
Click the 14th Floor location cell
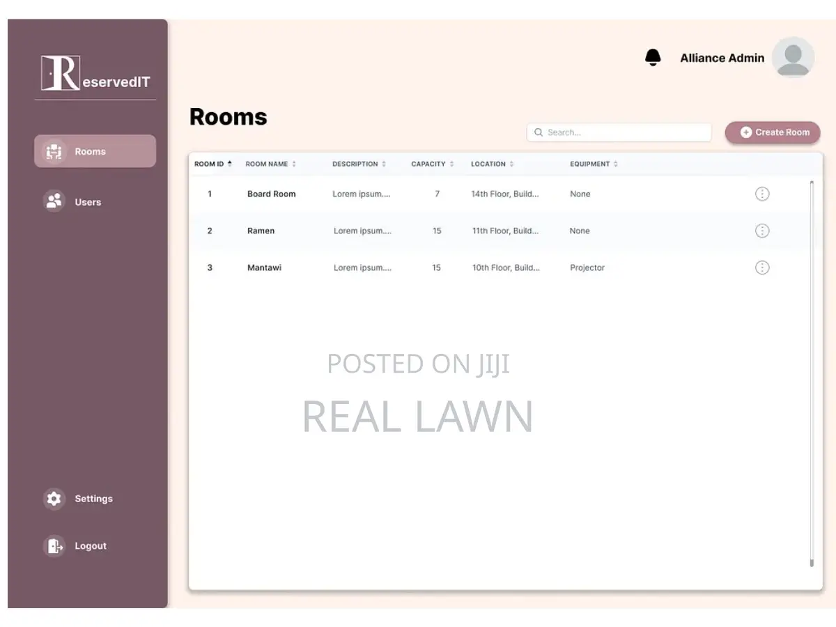coord(505,194)
